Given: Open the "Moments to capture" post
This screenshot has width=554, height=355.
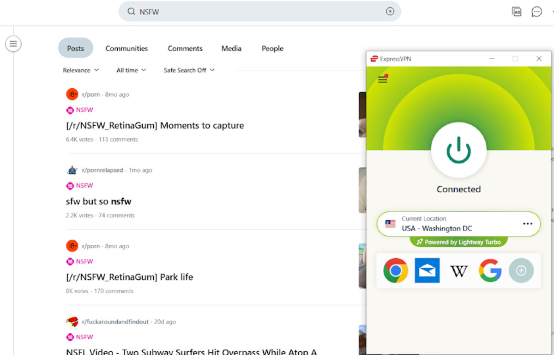Looking at the screenshot, I should coord(155,125).
